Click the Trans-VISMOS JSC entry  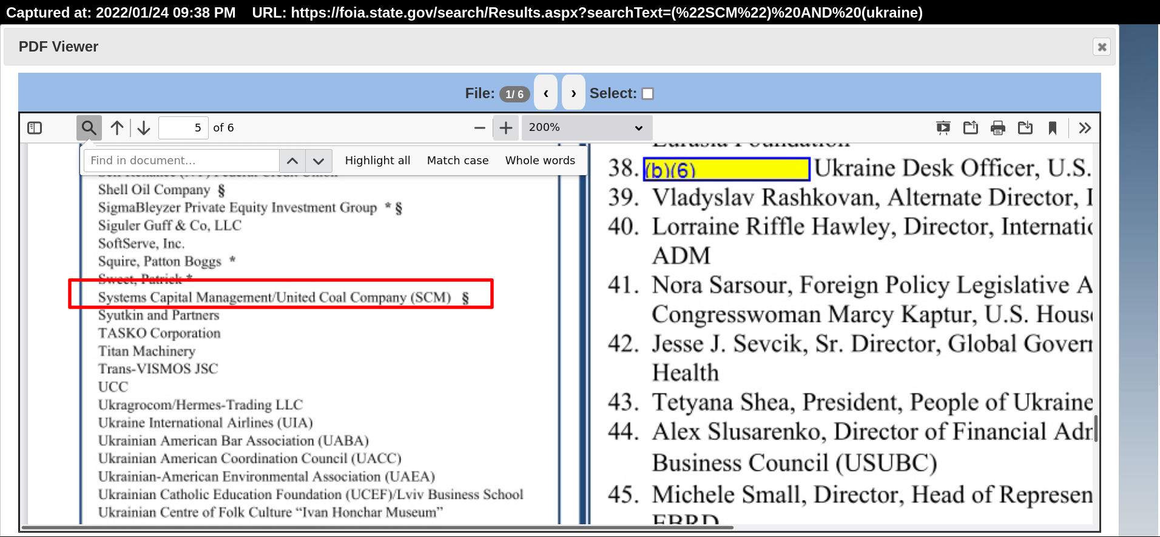(158, 369)
